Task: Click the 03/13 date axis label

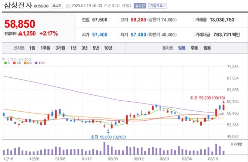Action: [x=213, y=159]
